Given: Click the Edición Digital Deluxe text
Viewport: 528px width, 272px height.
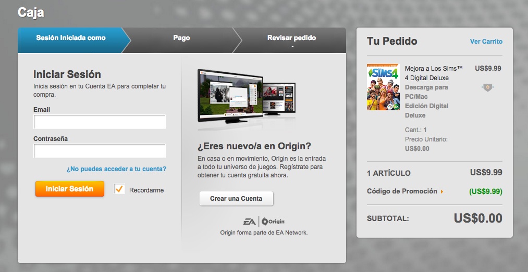Looking at the screenshot, I should [427, 111].
